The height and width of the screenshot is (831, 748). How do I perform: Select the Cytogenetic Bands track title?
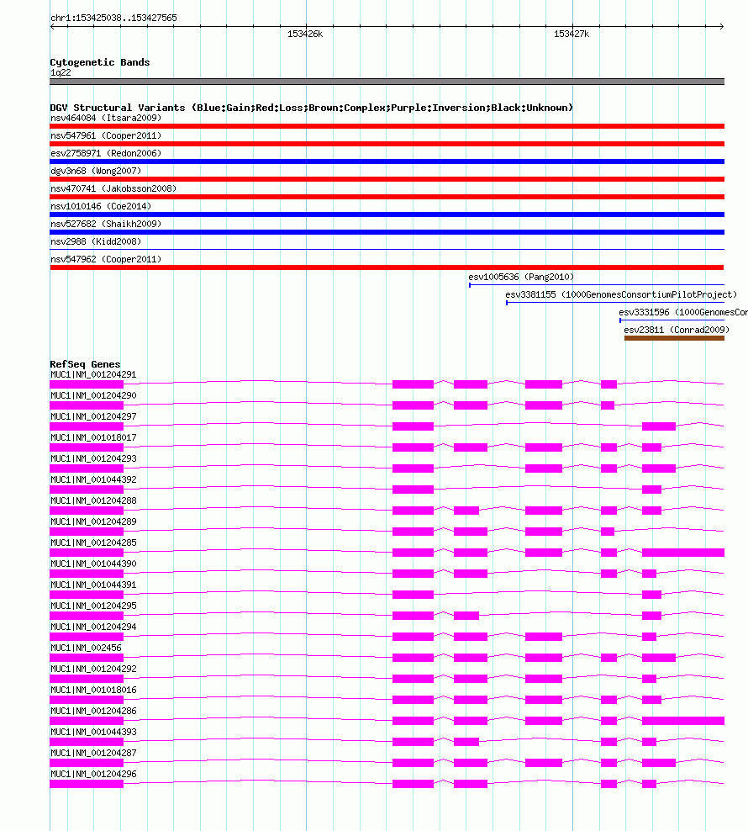[100, 62]
